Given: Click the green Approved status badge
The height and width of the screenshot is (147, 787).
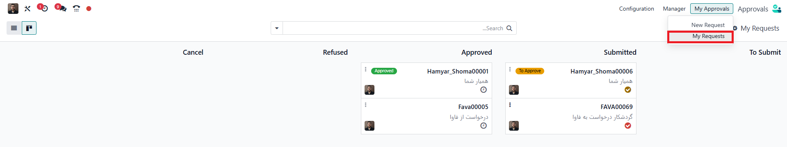Looking at the screenshot, I should point(384,71).
